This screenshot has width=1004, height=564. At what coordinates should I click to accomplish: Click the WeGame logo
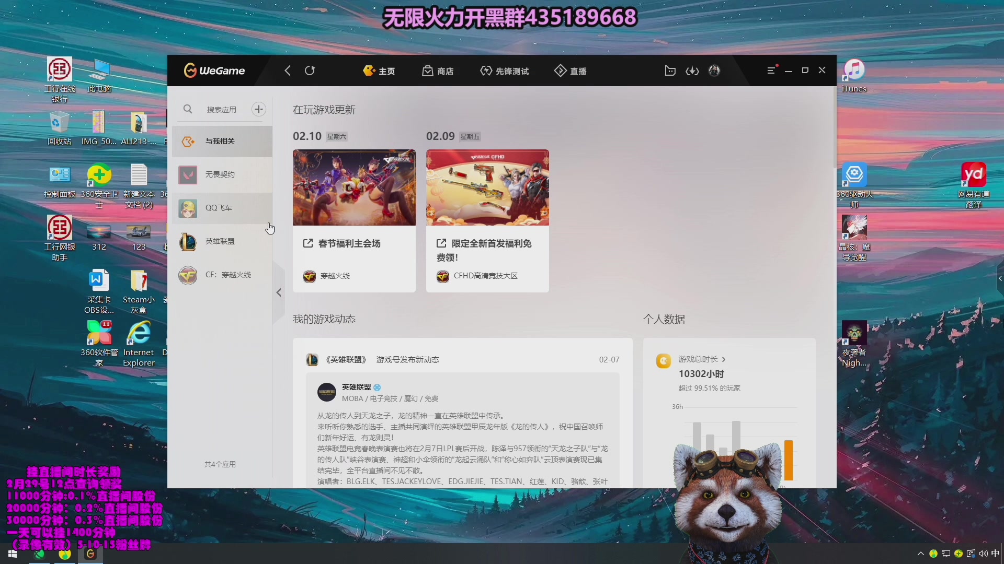click(214, 70)
